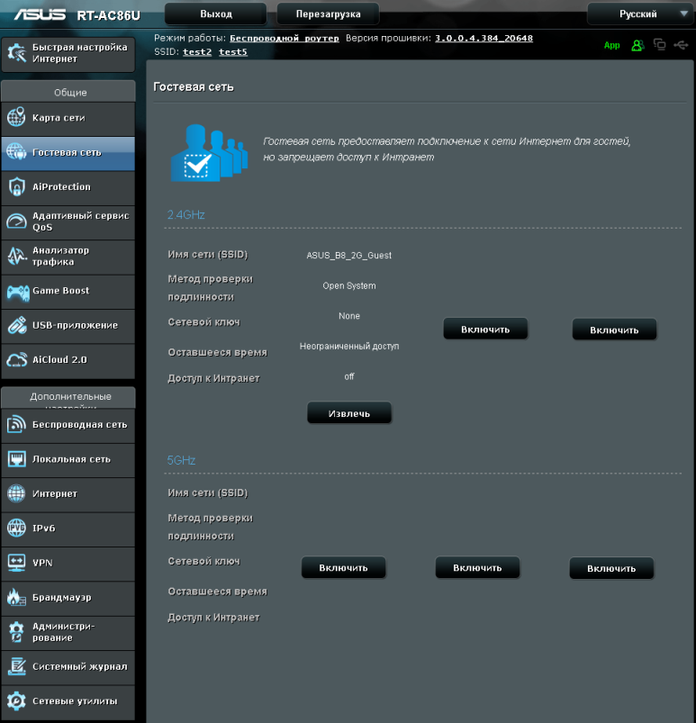The width and height of the screenshot is (696, 723).
Task: Select Анализатор трафика menu item
Action: click(68, 257)
